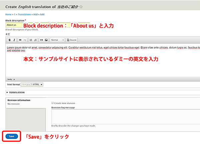Image resolution: width=200 pixels, height=144 pixels.
Task: Insert a bulleted list
Action: (x=31, y=40)
